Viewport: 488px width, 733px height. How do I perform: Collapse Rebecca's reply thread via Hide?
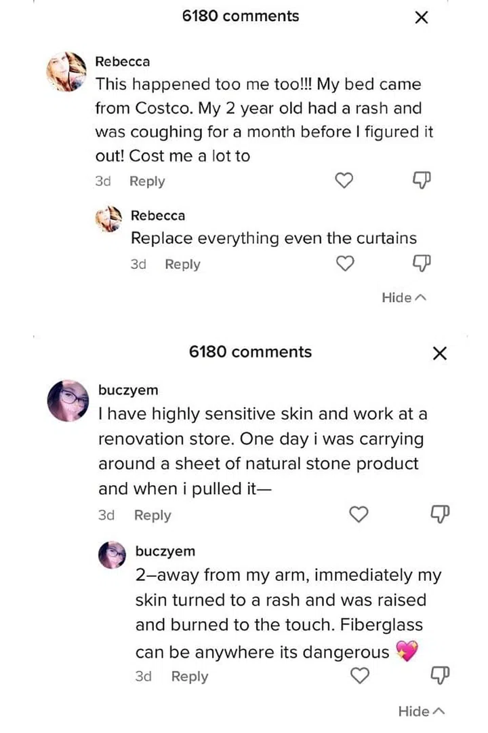(x=404, y=297)
